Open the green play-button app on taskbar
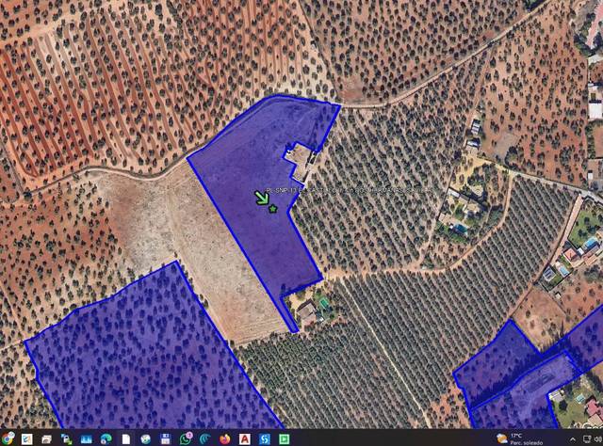This screenshot has height=446, width=603. coord(285,438)
